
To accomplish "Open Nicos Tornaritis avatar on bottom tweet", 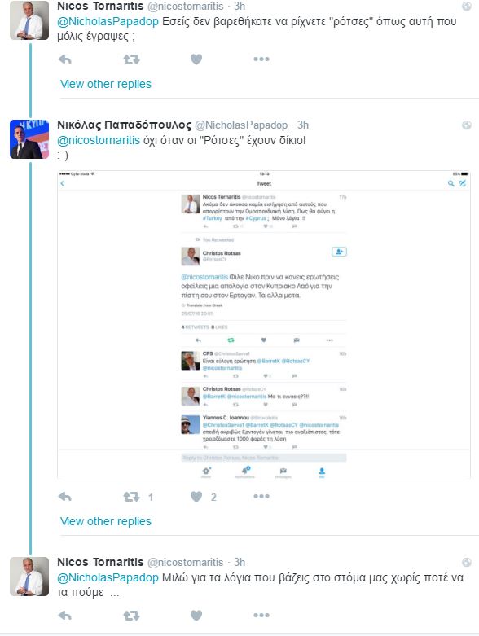I will (x=29, y=577).
